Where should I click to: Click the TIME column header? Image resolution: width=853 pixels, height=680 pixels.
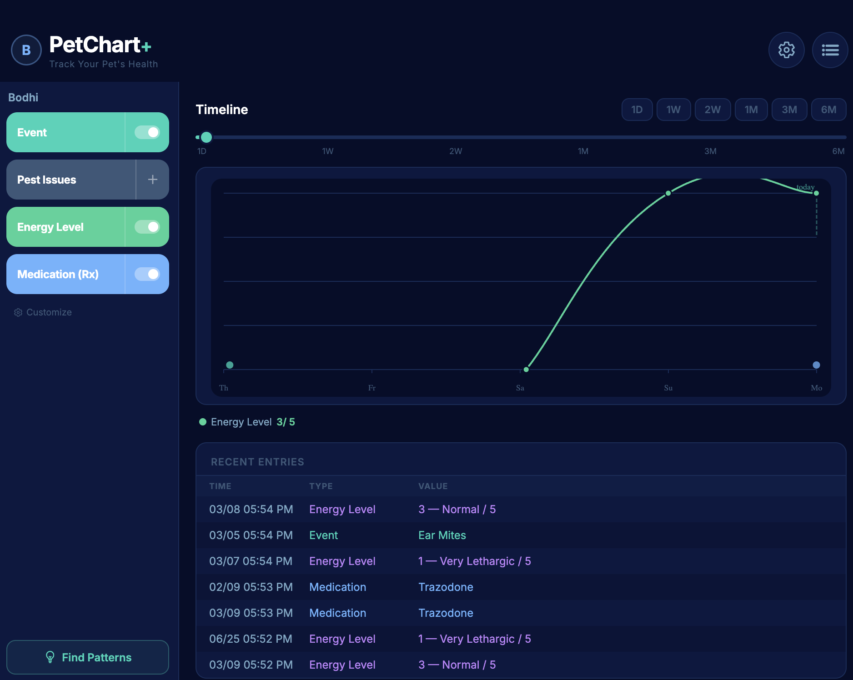(220, 486)
